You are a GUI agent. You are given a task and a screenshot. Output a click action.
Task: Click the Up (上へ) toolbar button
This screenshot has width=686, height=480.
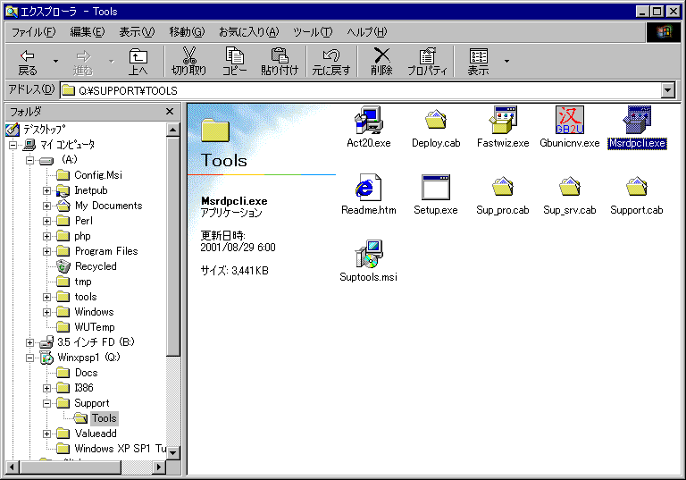138,62
